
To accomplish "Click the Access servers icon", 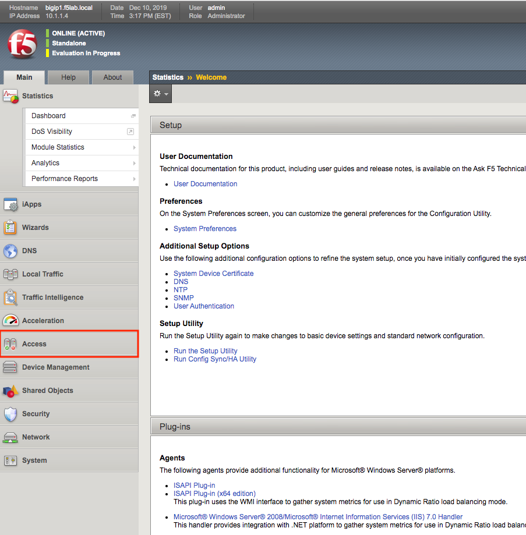I will [x=10, y=344].
